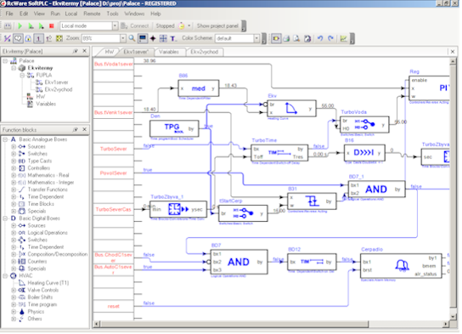Select Time program in HVAC list
Viewport: 462px width, 334px height.
[x=42, y=304]
